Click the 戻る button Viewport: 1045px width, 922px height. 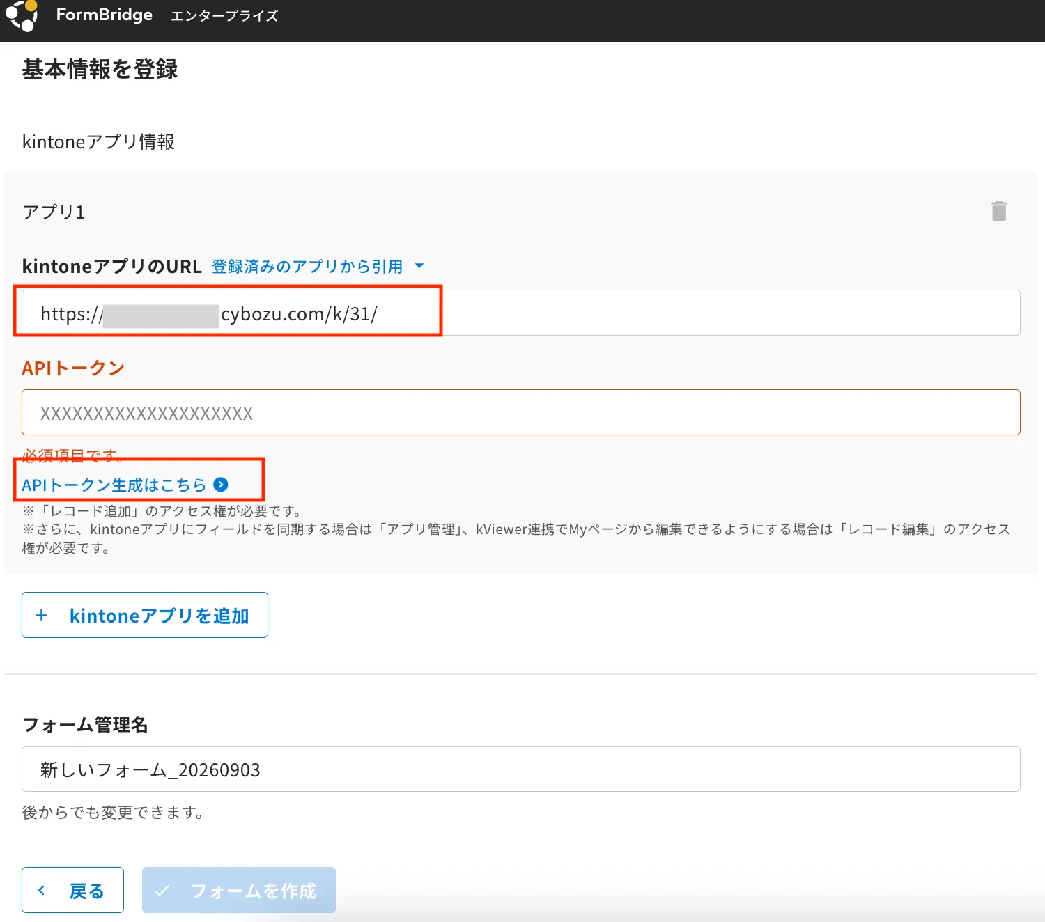72,890
